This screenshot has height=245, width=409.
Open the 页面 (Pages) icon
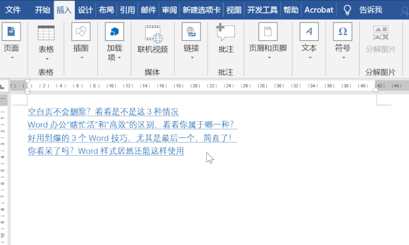click(12, 31)
